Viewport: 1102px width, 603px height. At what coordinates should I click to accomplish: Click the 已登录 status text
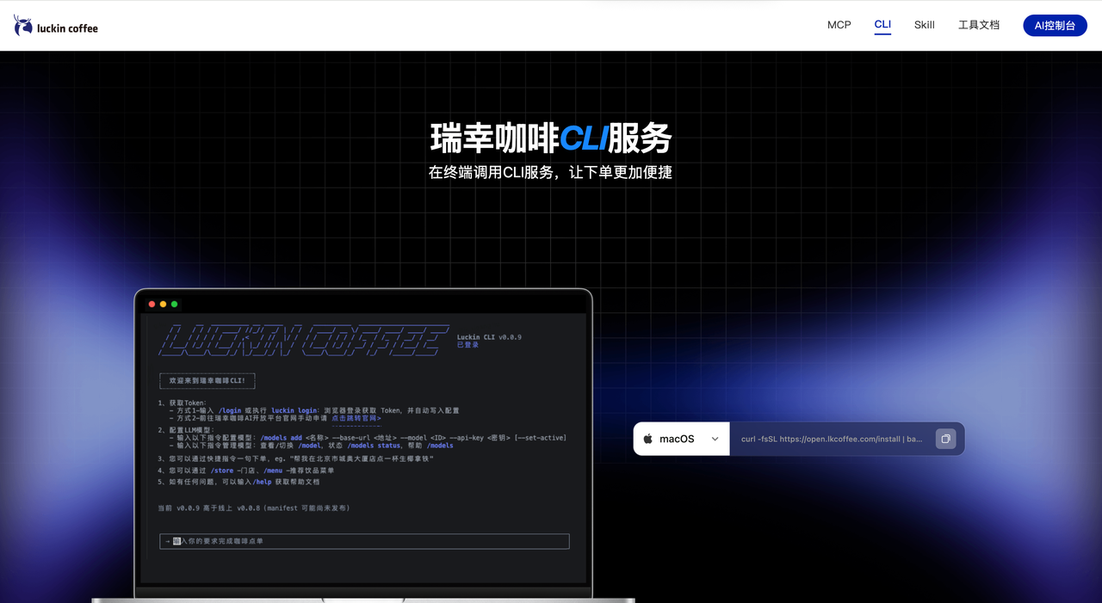467,345
